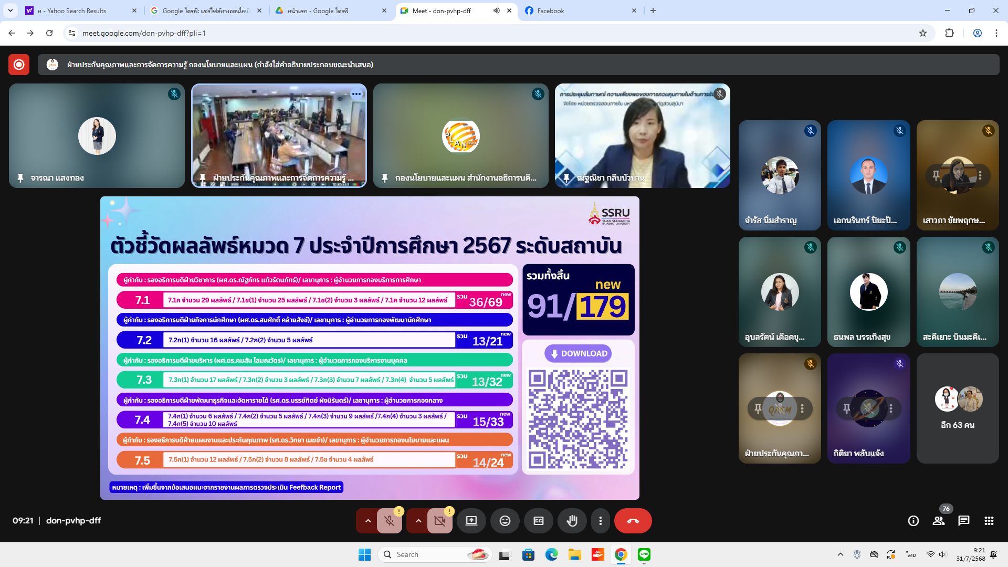1008x567 pixels.
Task: Open chat with everyone panel
Action: [x=964, y=521]
